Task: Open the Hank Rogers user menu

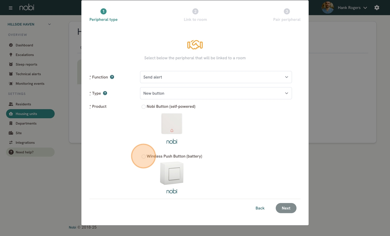Action: tap(352, 8)
